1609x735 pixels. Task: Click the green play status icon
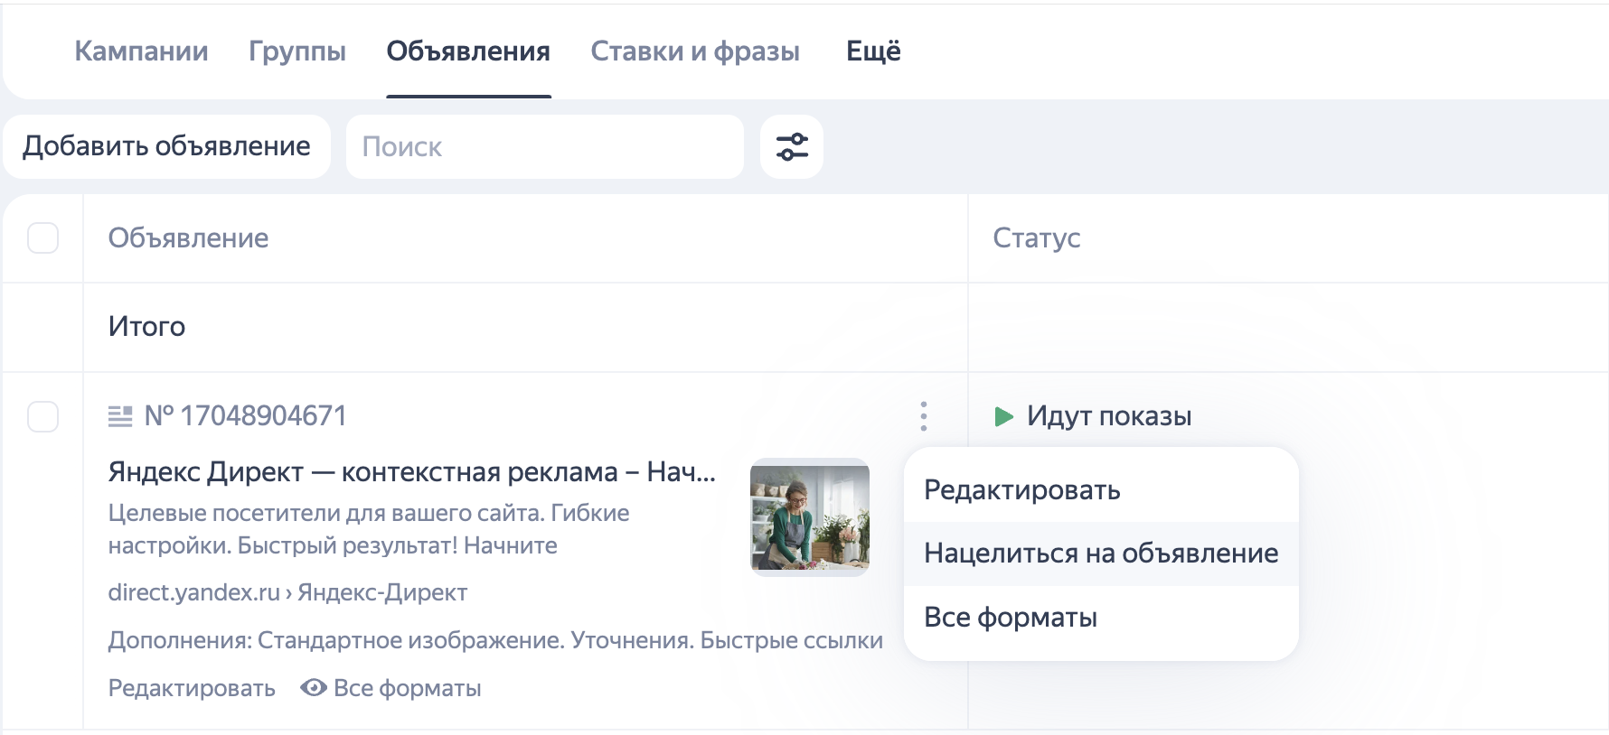[1003, 416]
